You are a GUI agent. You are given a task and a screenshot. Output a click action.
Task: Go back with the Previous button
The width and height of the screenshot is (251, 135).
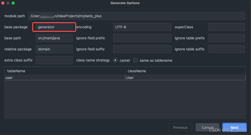pyautogui.click(x=180, y=127)
